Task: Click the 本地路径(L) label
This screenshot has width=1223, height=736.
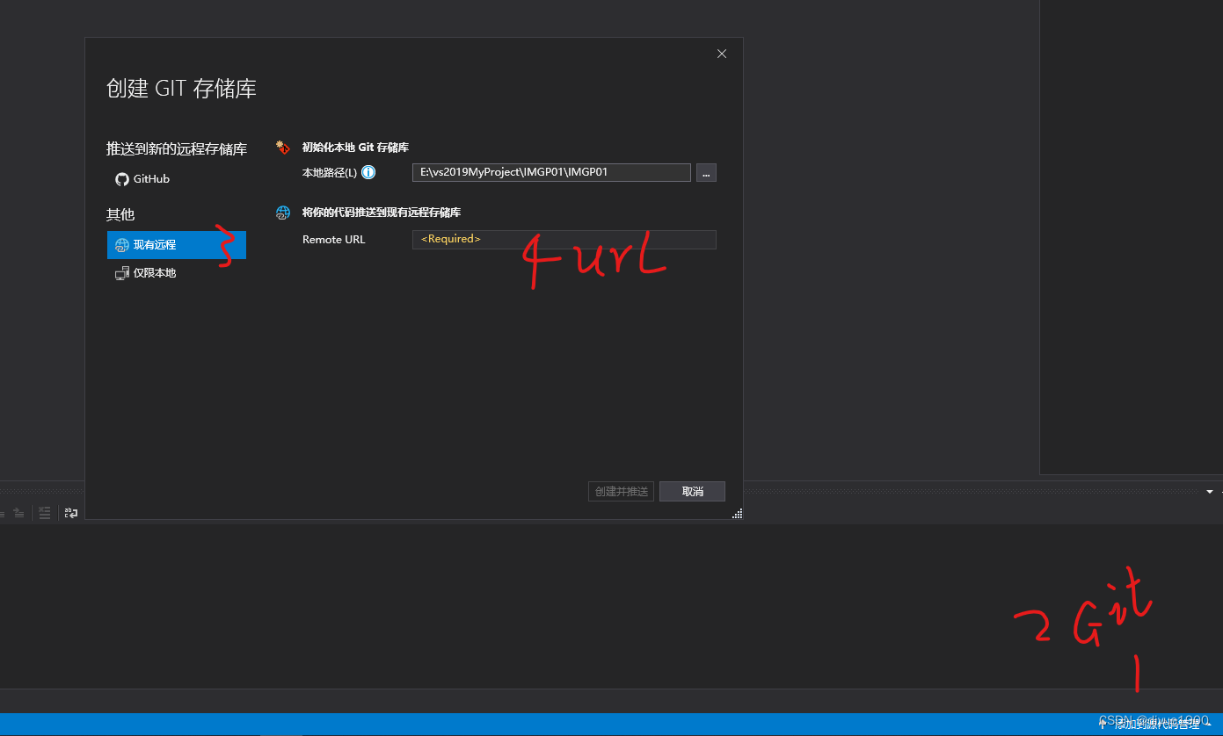Action: click(330, 173)
